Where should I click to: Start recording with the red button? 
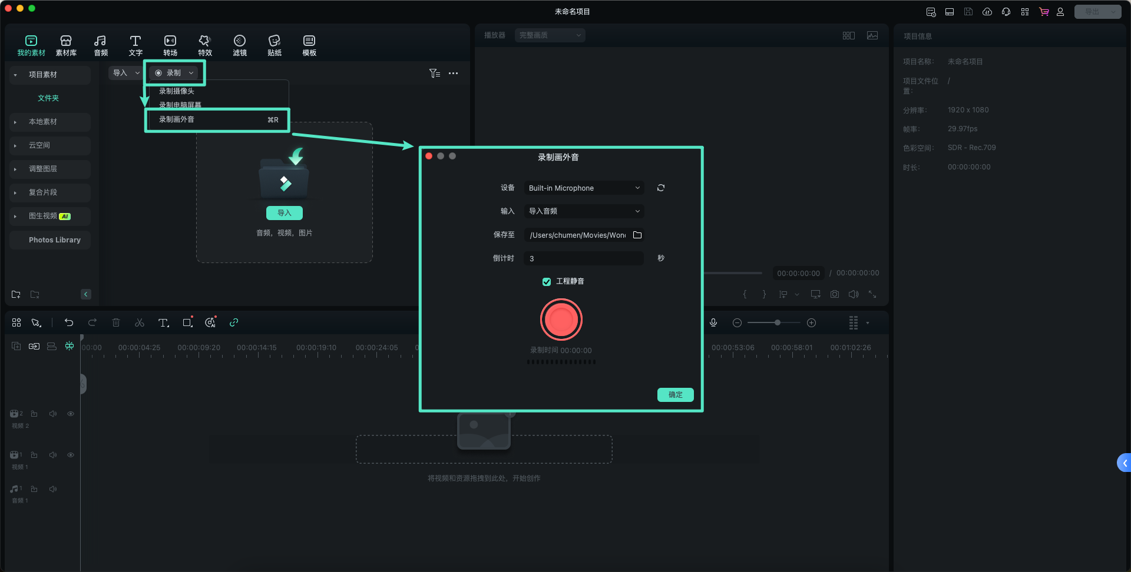(x=561, y=320)
